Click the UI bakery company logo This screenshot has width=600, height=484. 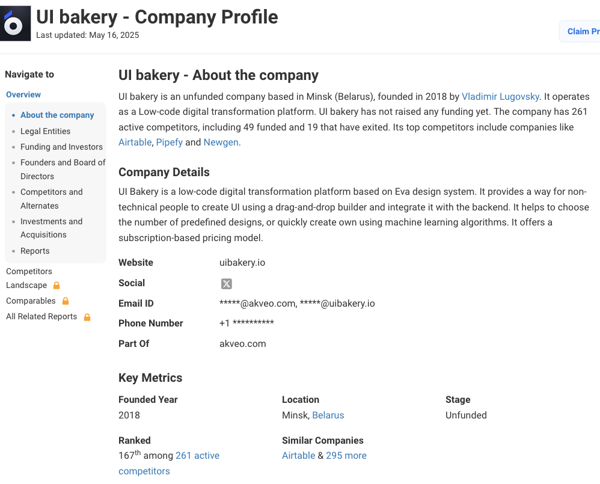pos(16,24)
